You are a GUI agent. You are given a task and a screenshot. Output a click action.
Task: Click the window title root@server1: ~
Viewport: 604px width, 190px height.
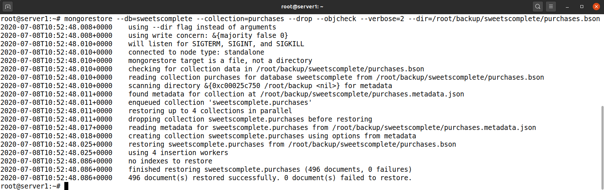(302, 7)
